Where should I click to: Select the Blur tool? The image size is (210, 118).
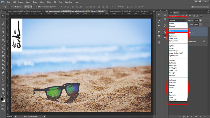coord(3,64)
